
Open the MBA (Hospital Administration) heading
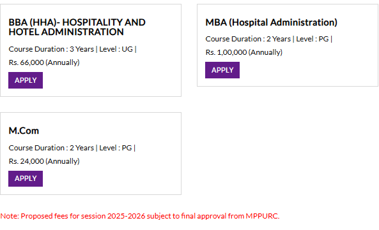(271, 22)
